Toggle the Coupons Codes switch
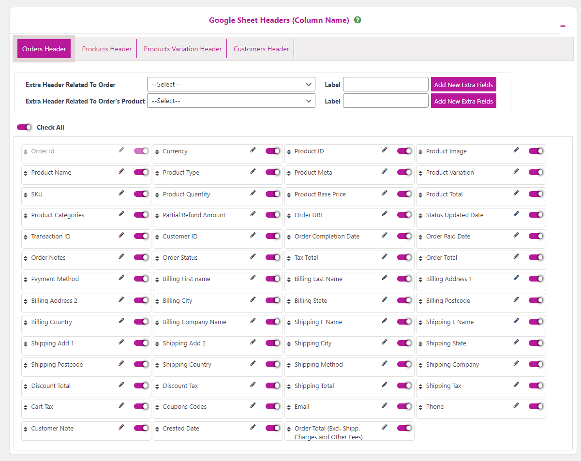The width and height of the screenshot is (581, 461). (x=273, y=406)
